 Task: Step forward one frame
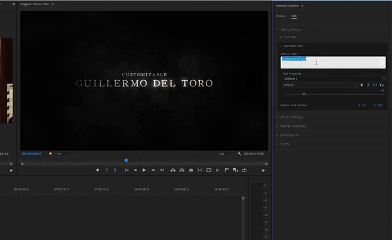(153, 170)
